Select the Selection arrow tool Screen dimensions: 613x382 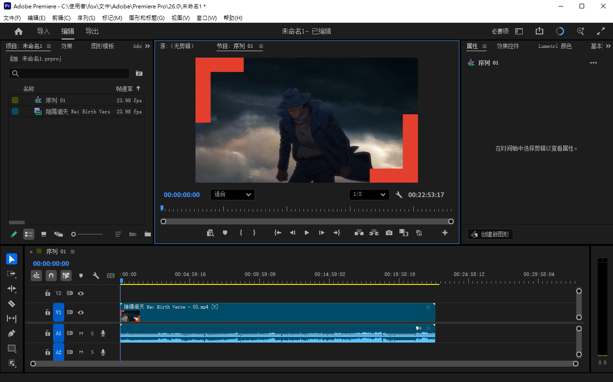(x=12, y=259)
